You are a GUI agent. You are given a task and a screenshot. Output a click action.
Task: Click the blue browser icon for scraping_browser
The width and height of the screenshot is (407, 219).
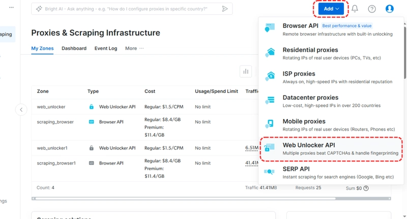(92, 122)
